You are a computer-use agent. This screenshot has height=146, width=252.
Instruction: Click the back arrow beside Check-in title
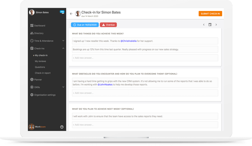click(71, 14)
